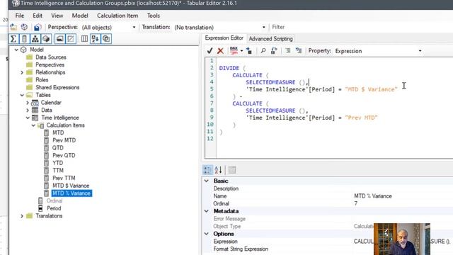Expand the Translations folder
Viewport: 453px width, 255px height.
22,216
